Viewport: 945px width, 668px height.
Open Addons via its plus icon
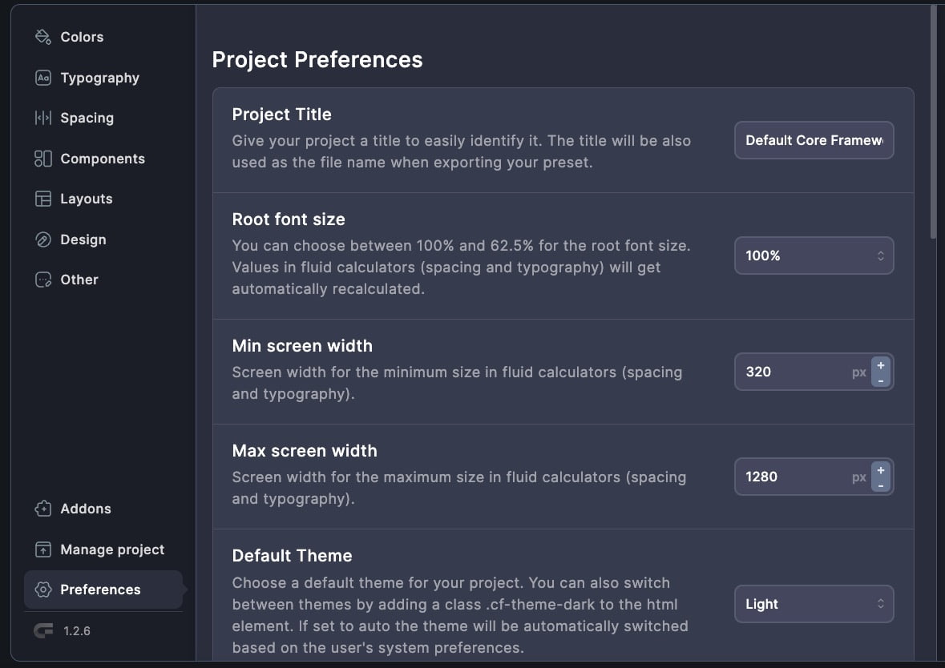pos(42,508)
